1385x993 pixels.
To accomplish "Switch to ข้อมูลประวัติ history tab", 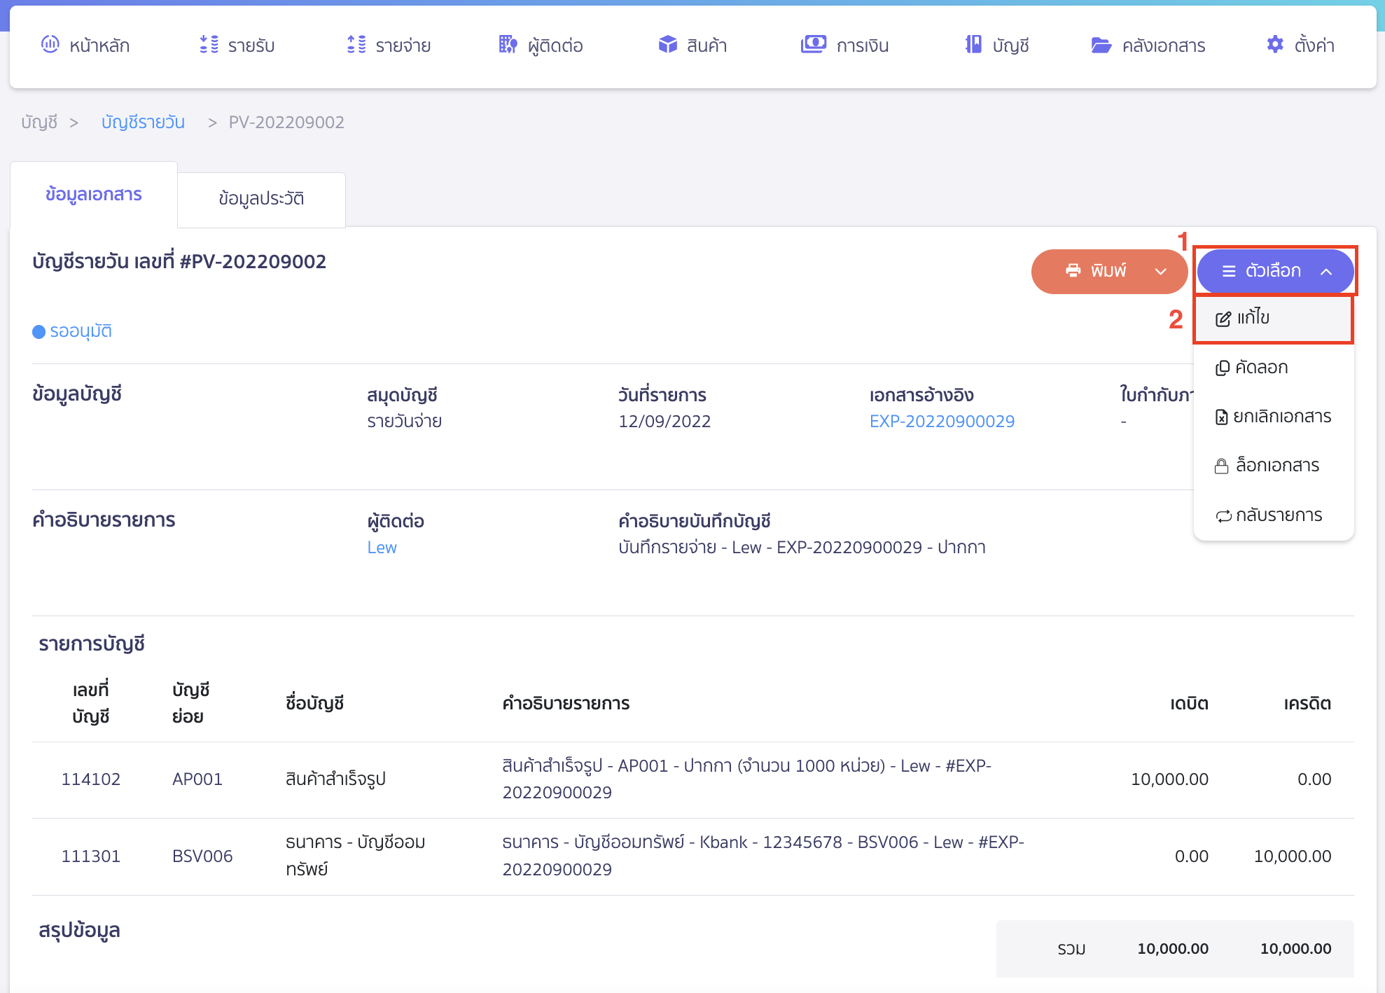I will pyautogui.click(x=261, y=199).
